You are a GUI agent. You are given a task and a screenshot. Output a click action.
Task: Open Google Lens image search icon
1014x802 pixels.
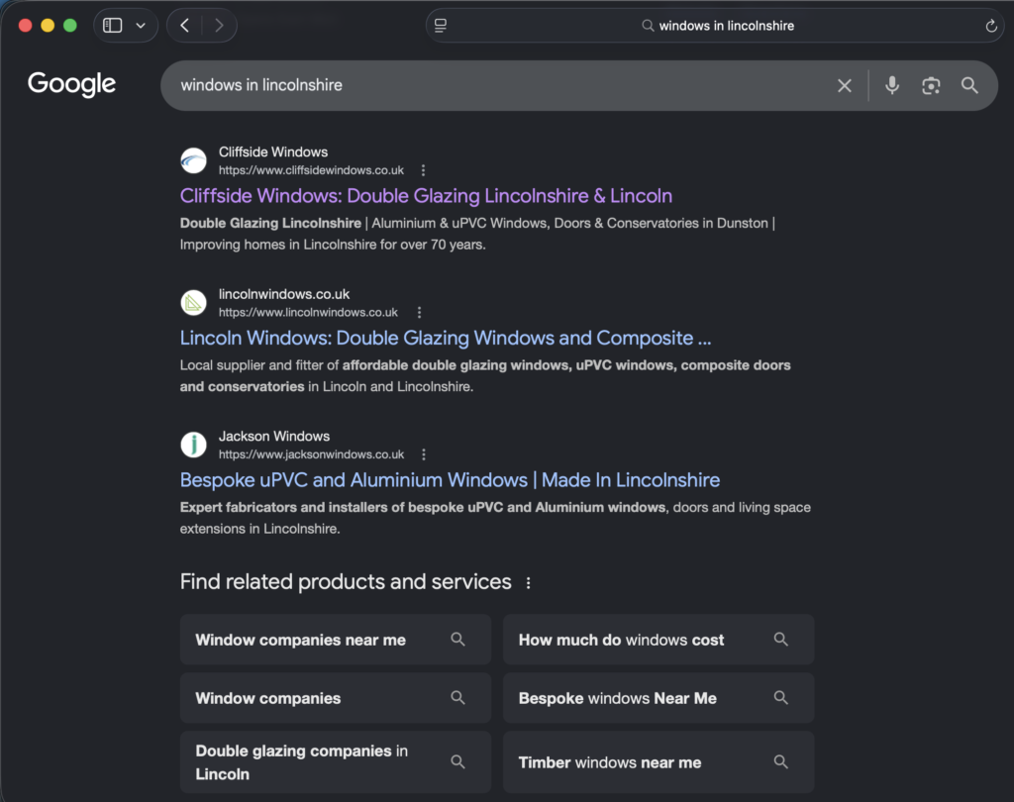point(931,85)
